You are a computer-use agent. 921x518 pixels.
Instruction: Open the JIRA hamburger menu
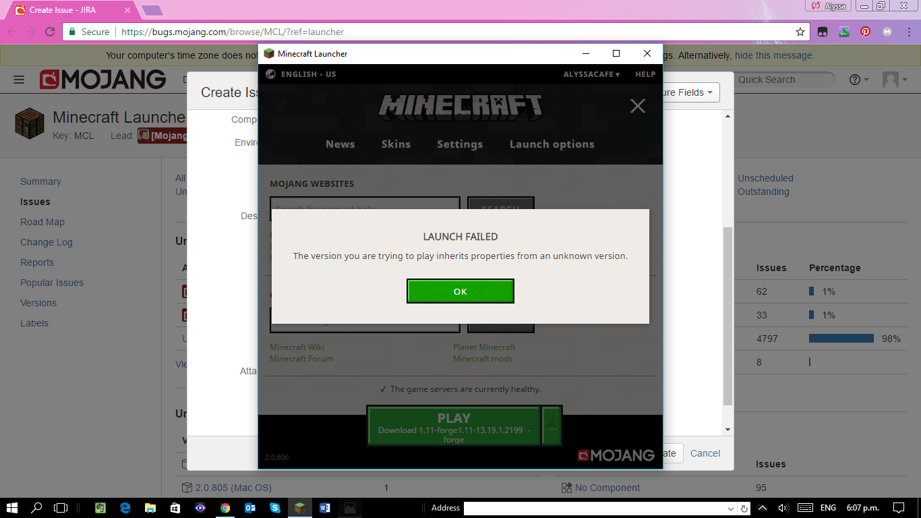pyautogui.click(x=19, y=80)
